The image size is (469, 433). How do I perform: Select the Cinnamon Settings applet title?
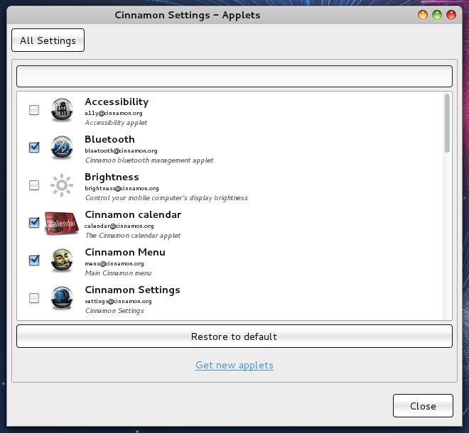[x=132, y=290]
